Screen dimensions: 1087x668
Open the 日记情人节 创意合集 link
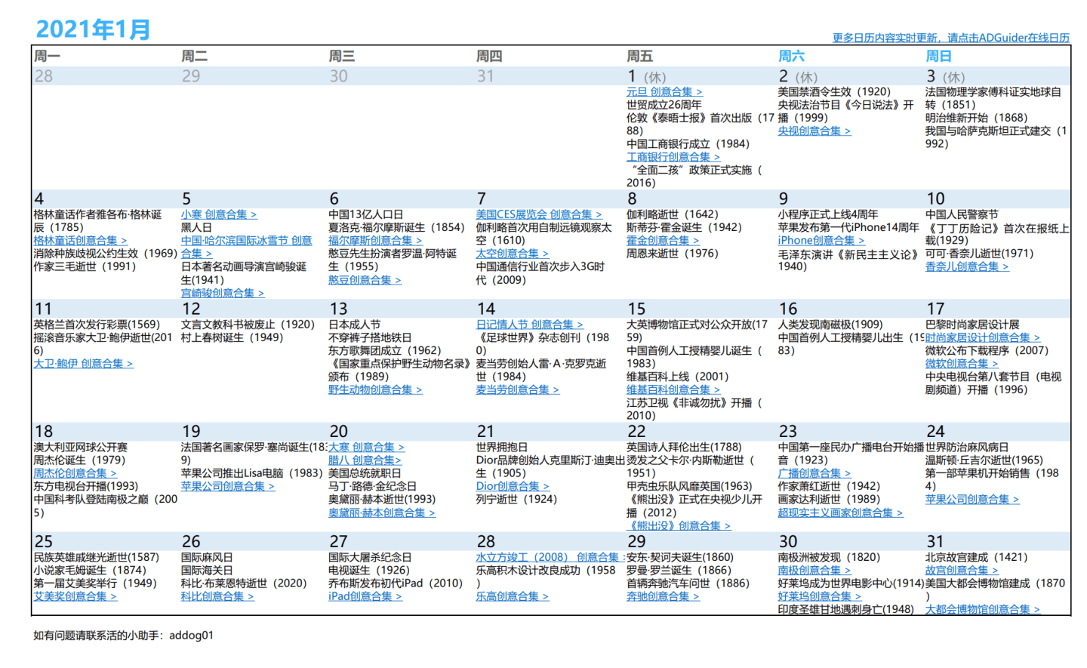[530, 325]
